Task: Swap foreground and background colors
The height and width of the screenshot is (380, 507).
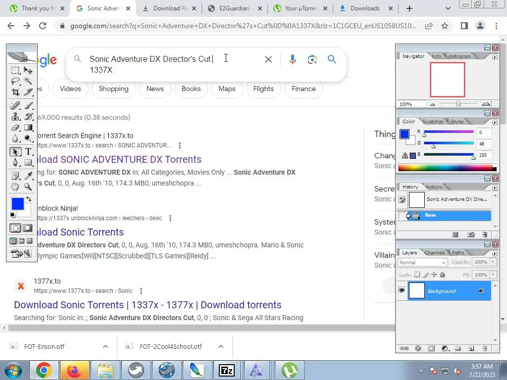Action: pos(29,199)
